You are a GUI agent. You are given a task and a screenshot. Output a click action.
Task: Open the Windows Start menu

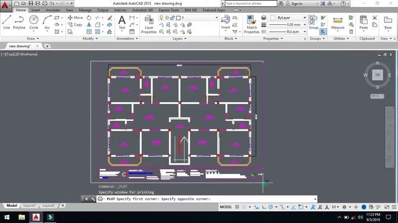tap(7, 217)
